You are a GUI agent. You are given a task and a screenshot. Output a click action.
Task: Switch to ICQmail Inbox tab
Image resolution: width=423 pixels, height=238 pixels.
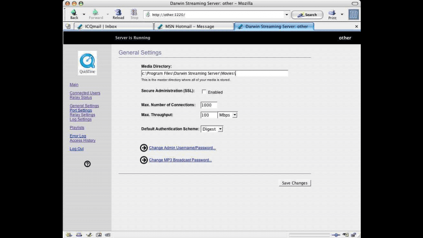(x=114, y=26)
